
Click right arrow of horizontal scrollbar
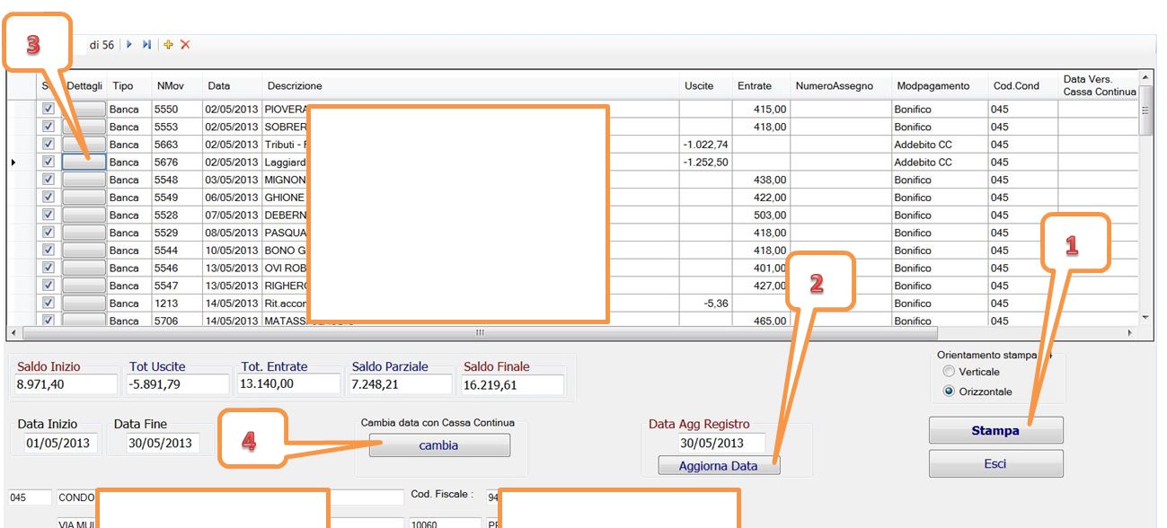(x=1130, y=332)
